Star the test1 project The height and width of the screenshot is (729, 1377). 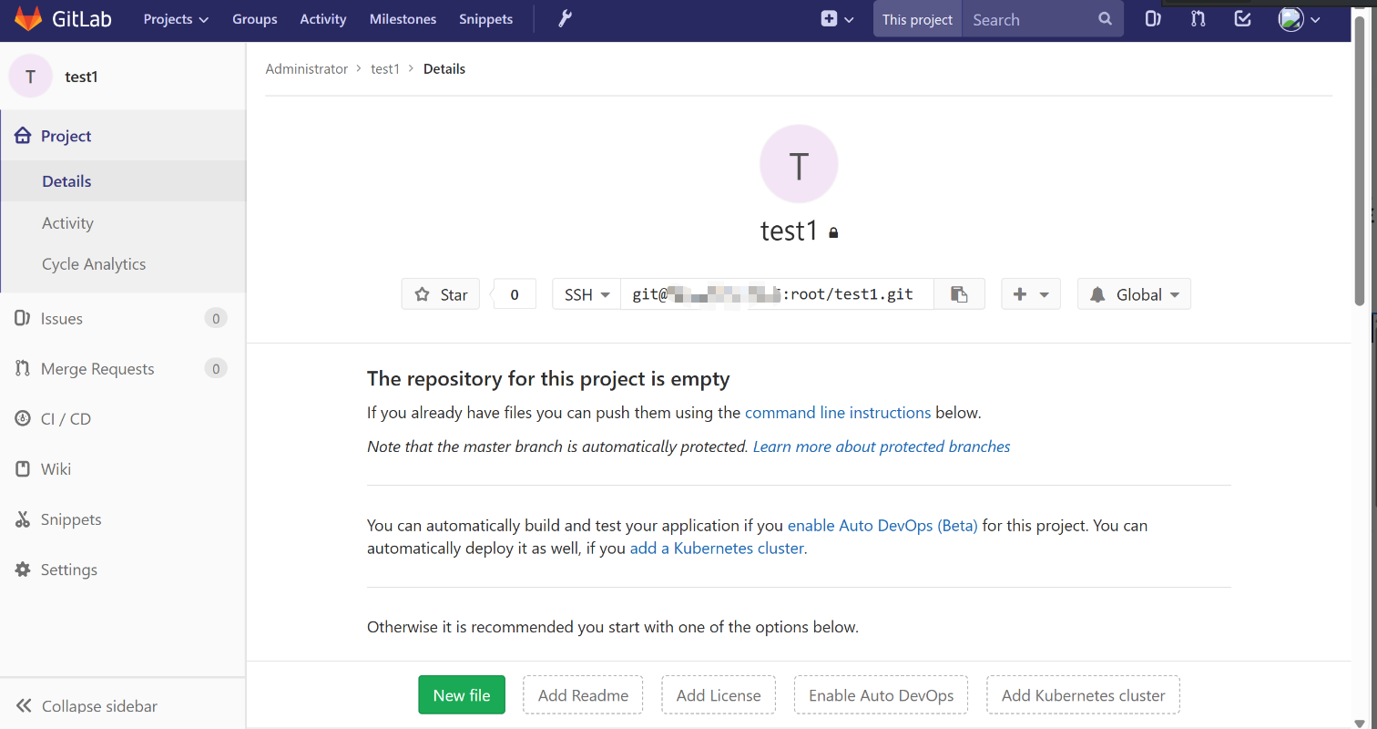(x=441, y=294)
